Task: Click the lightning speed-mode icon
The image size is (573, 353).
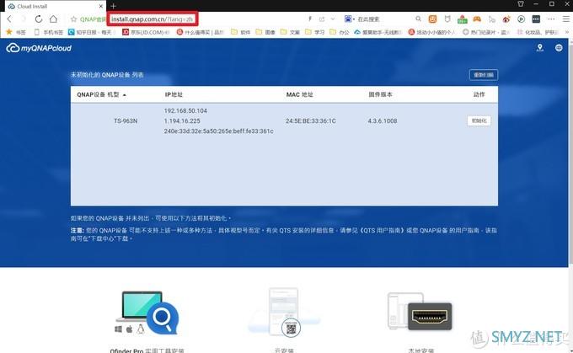Action: point(310,19)
